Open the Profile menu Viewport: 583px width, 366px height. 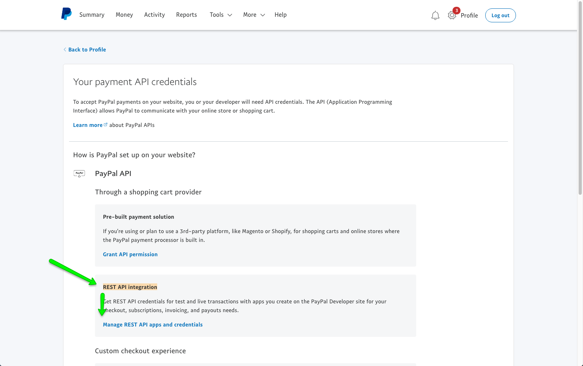coord(470,15)
